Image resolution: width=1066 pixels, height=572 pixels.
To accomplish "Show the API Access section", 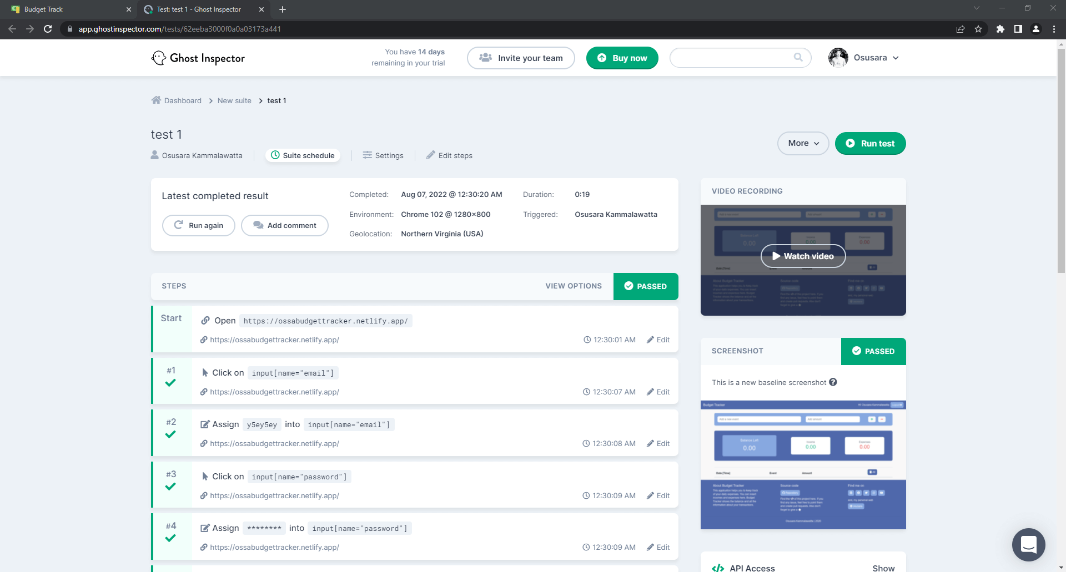I will click(883, 568).
